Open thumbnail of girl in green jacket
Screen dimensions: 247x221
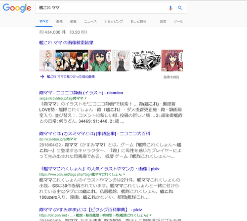tap(100, 61)
